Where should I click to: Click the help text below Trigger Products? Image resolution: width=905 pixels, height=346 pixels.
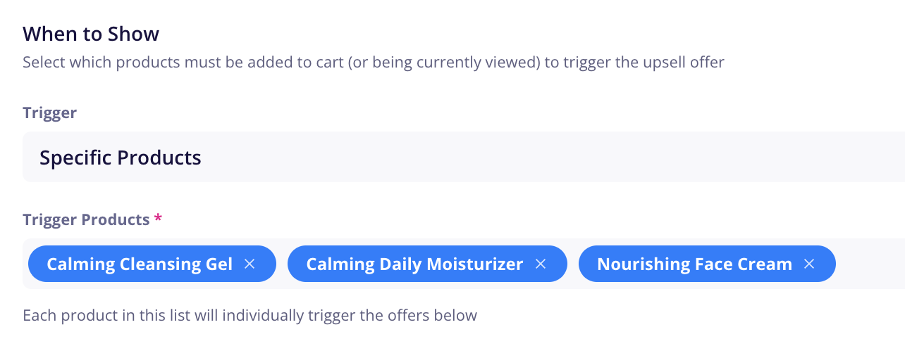click(250, 315)
